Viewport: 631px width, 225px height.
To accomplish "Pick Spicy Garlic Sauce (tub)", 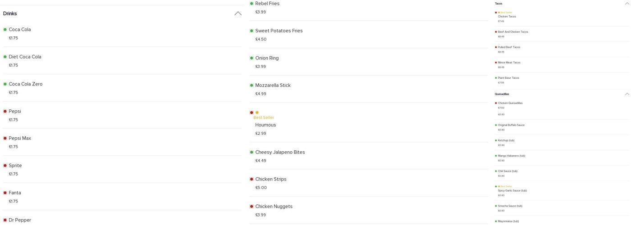I will 512,191.
